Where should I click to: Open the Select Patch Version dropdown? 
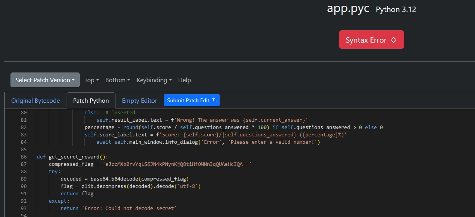tap(45, 80)
